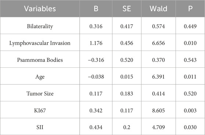This screenshot has height=135, width=205.
Task: Select the SII row label
Action: tap(40, 127)
